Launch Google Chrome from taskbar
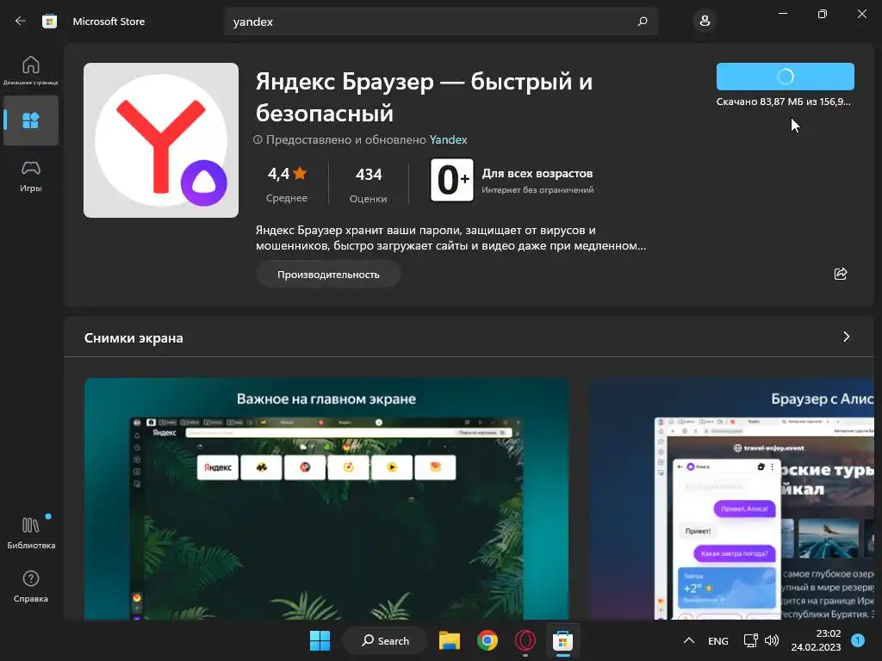The height and width of the screenshot is (661, 882). (488, 640)
